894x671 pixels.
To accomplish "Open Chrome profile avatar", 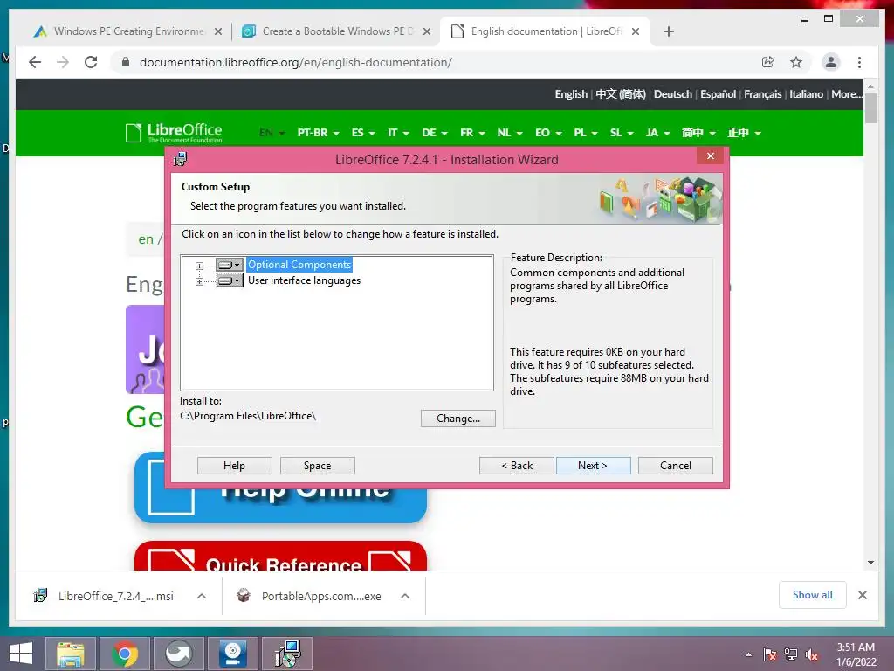I will [x=831, y=62].
